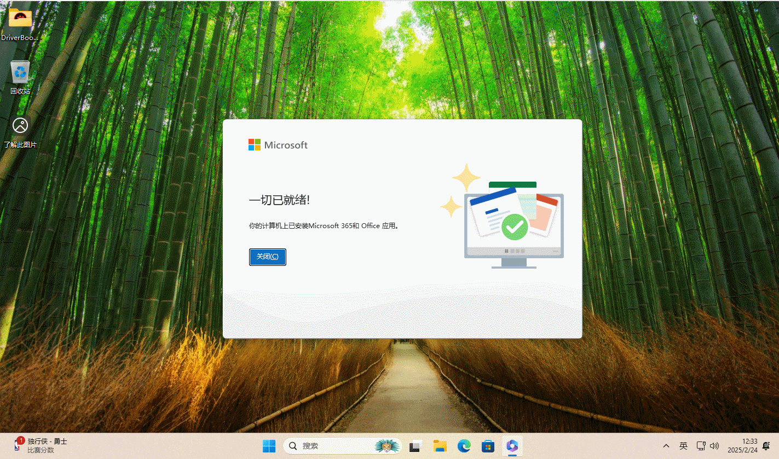
Task: Click the 关闭(C) button in the dialog
Action: pyautogui.click(x=267, y=257)
